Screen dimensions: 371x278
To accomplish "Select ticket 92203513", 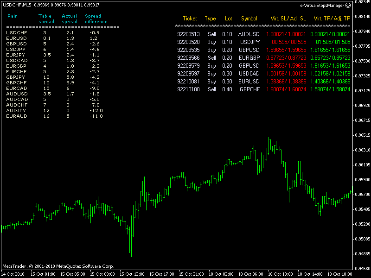I will 188,34.
